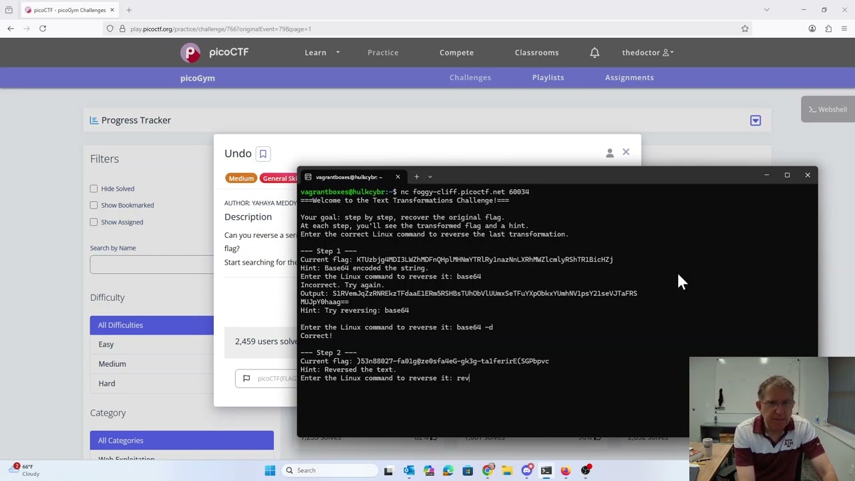The image size is (855, 481).
Task: Launch Outlook from the taskbar
Action: click(x=409, y=470)
